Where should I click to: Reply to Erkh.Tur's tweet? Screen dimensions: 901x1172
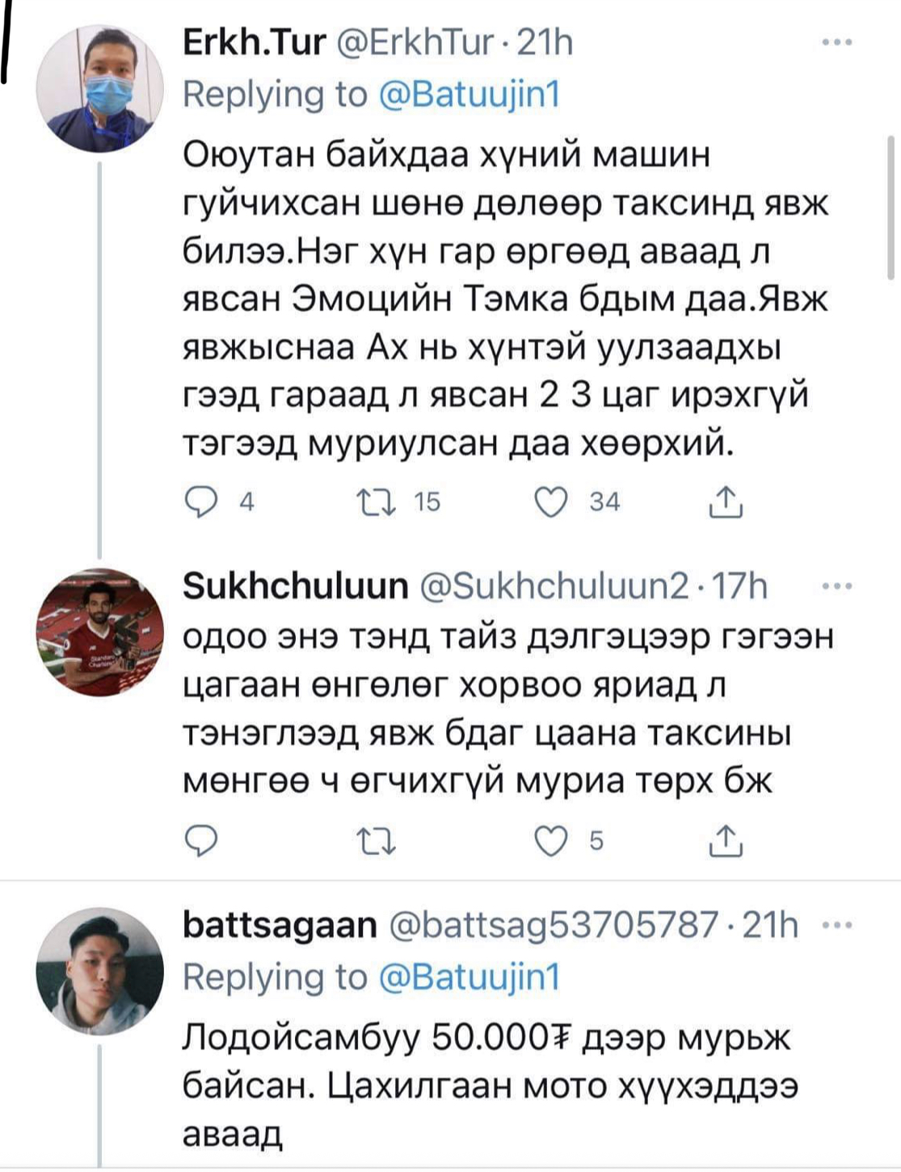click(199, 502)
